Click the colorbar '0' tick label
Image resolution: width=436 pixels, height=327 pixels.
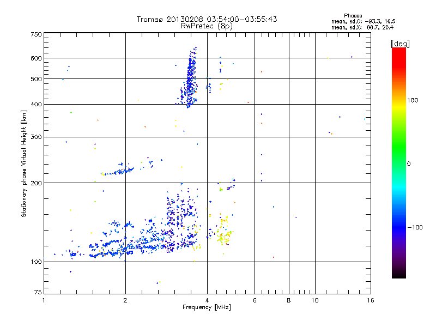pyautogui.click(x=408, y=164)
